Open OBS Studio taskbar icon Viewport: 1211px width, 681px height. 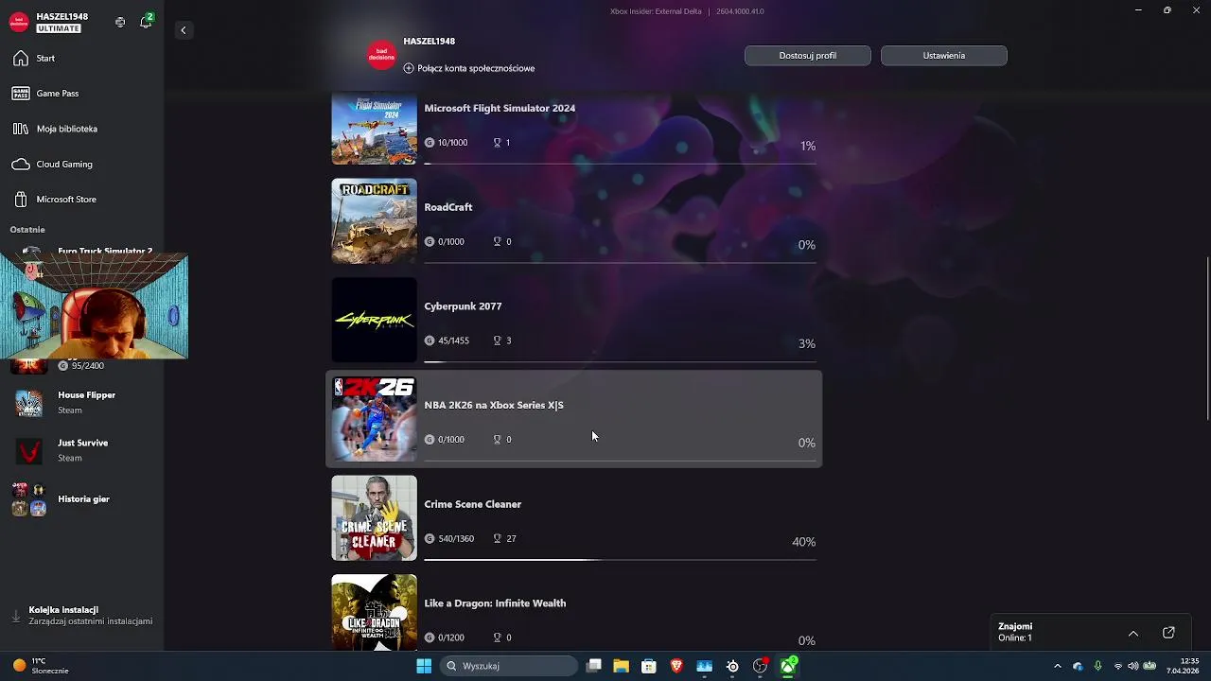[760, 666]
